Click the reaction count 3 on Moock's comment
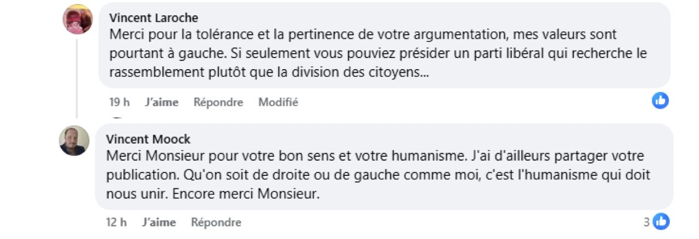Screen dimensions: 699x239 [647, 222]
